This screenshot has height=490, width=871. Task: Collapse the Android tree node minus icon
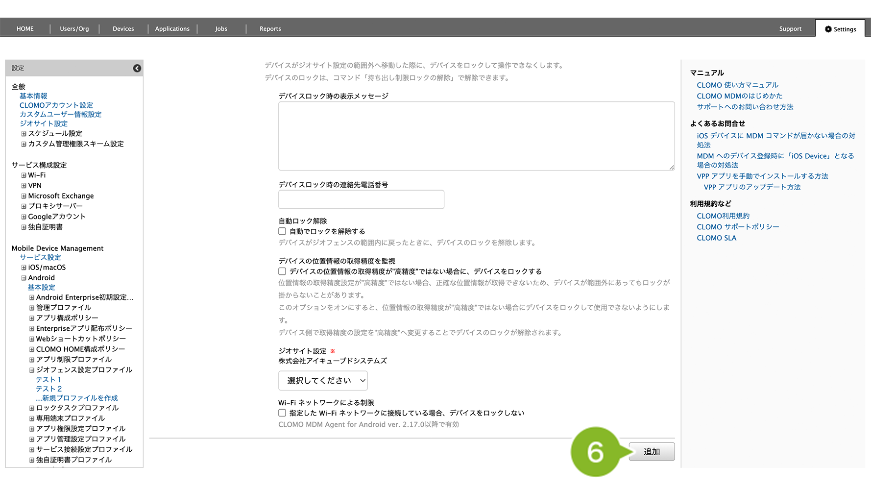(x=24, y=278)
